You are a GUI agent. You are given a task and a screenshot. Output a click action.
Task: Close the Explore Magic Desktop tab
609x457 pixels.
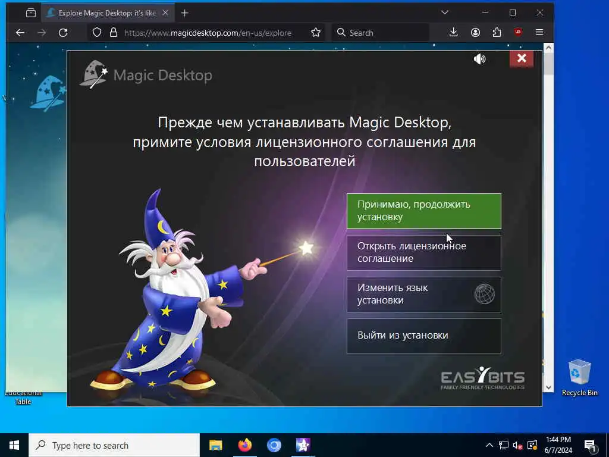pyautogui.click(x=165, y=13)
